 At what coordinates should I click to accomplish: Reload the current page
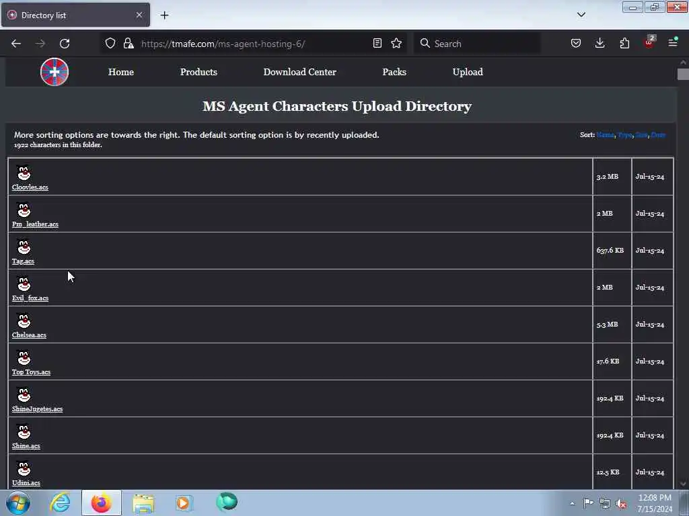[x=65, y=44]
